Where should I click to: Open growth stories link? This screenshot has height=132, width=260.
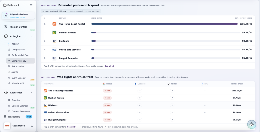pyautogui.click(x=18, y=17)
